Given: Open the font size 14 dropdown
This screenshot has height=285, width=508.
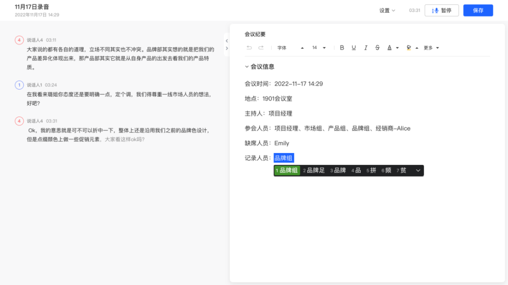Looking at the screenshot, I should click(x=319, y=48).
